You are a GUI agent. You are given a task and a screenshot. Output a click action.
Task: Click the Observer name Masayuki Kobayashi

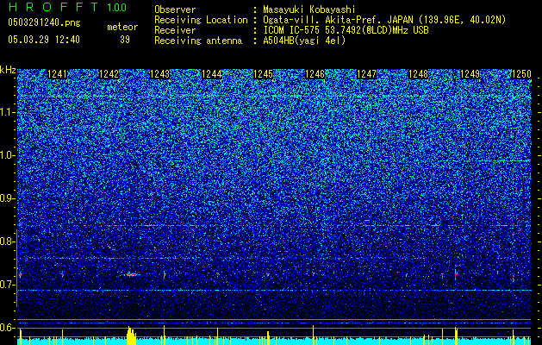coord(309,9)
